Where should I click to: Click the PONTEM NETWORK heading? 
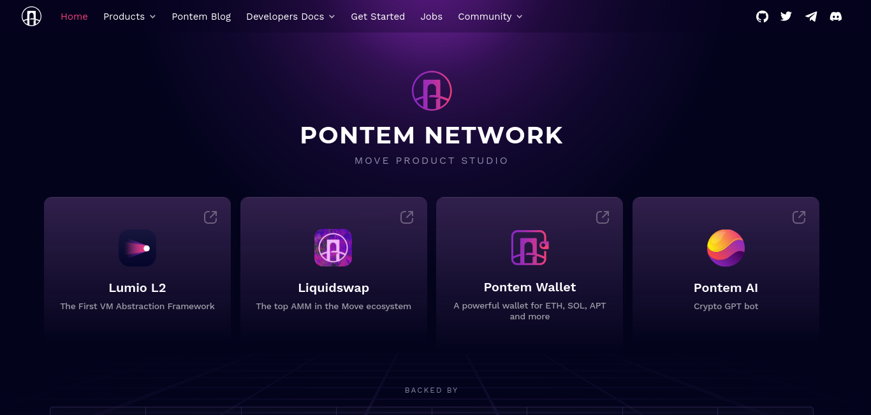[432, 135]
